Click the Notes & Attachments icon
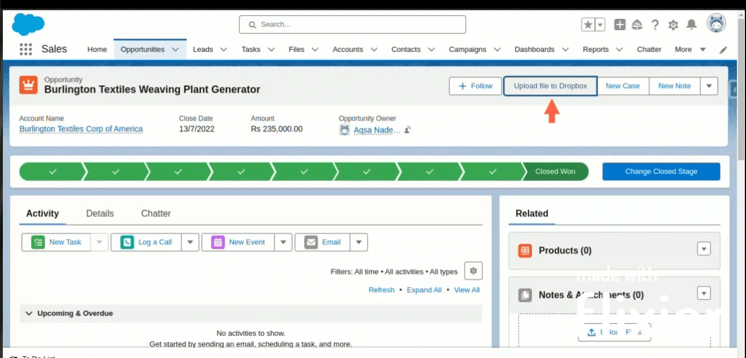746x358 pixels. (x=525, y=295)
